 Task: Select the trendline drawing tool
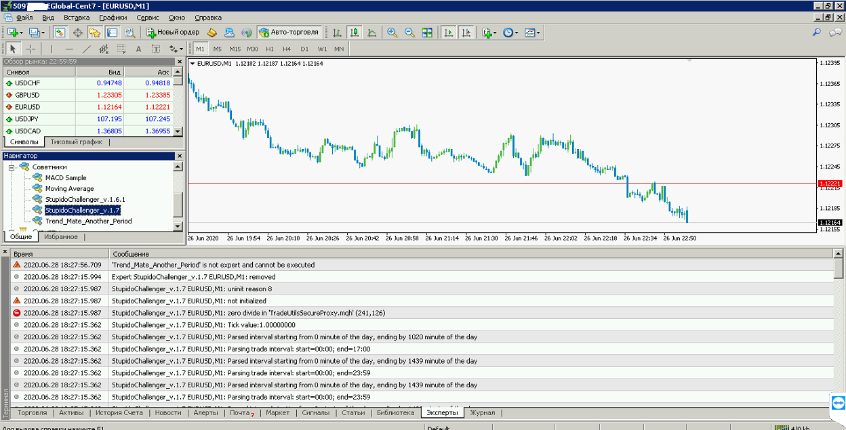click(87, 49)
